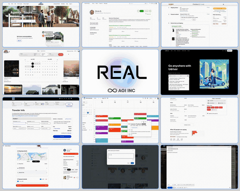Open the time dropdown in reservation panel
Screen dimensions: 240x191
pos(222,103)
